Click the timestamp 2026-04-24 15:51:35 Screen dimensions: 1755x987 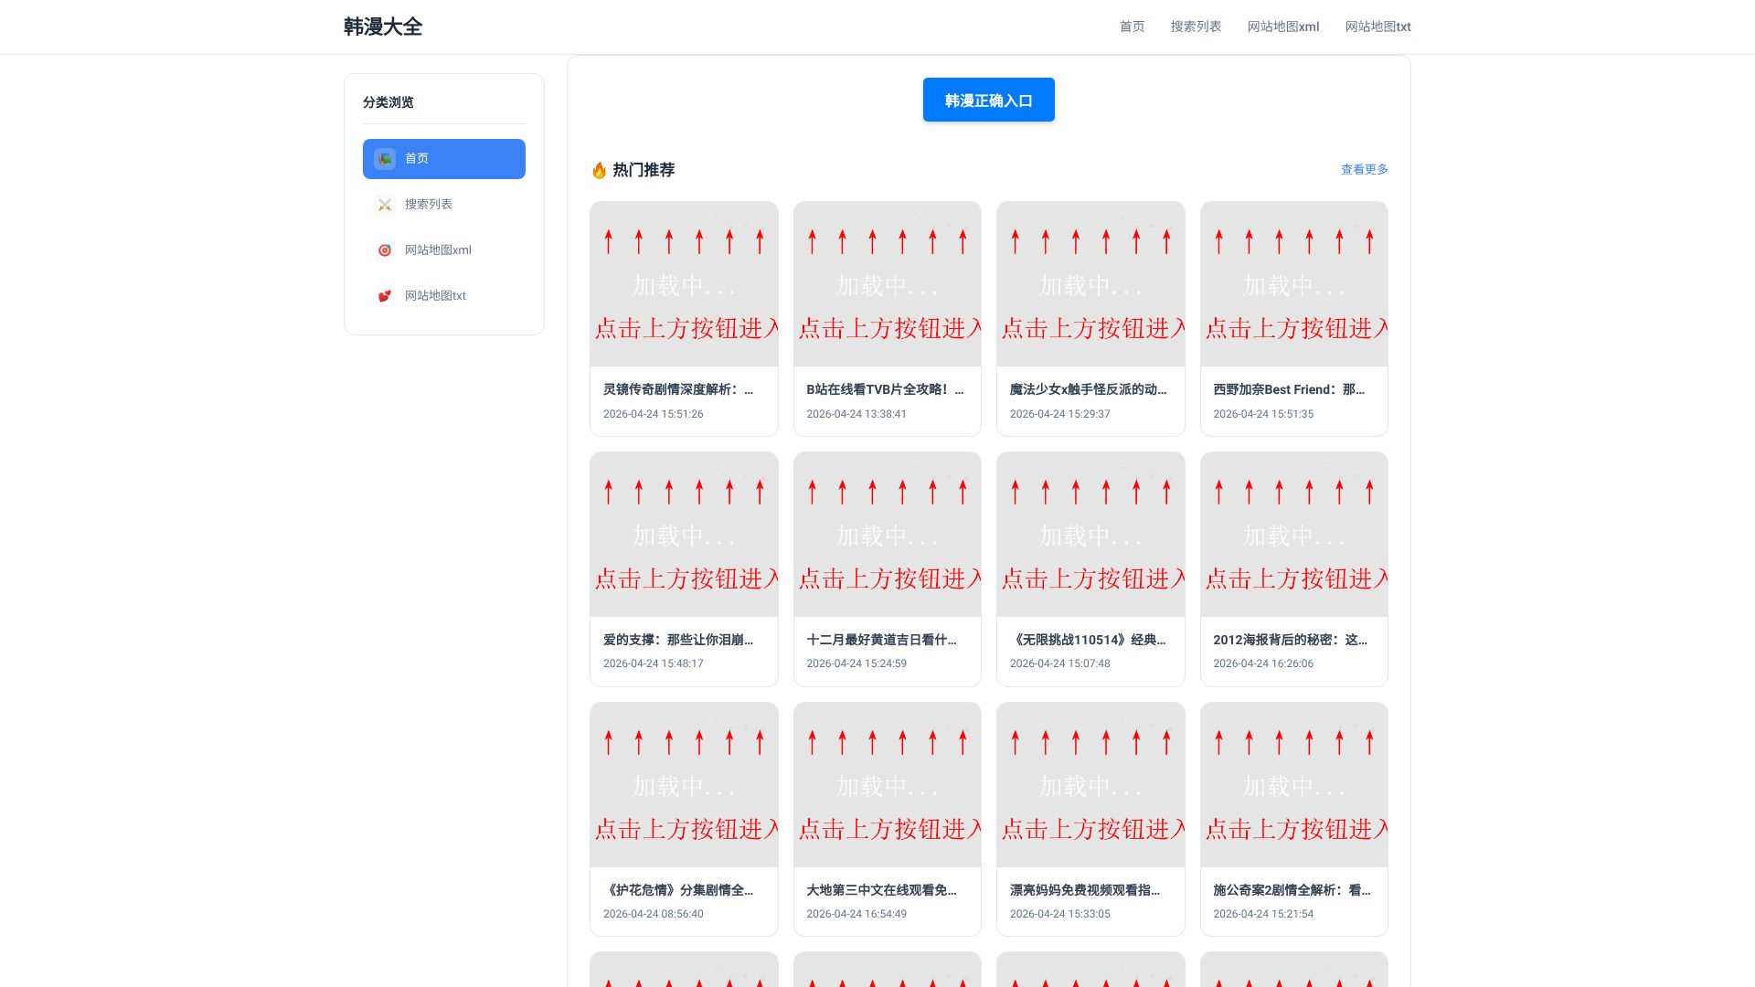tap(1263, 414)
